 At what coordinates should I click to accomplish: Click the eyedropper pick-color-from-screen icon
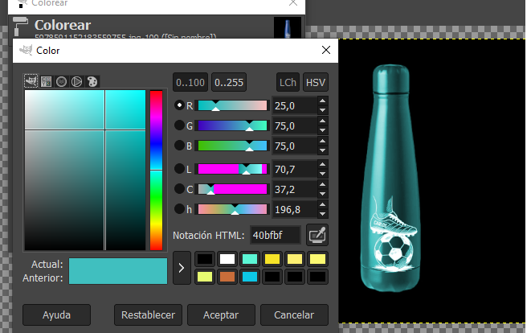click(318, 235)
